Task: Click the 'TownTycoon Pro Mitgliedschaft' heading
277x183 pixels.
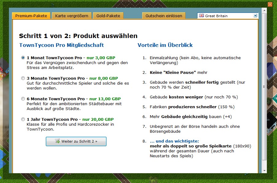Action: (61, 45)
